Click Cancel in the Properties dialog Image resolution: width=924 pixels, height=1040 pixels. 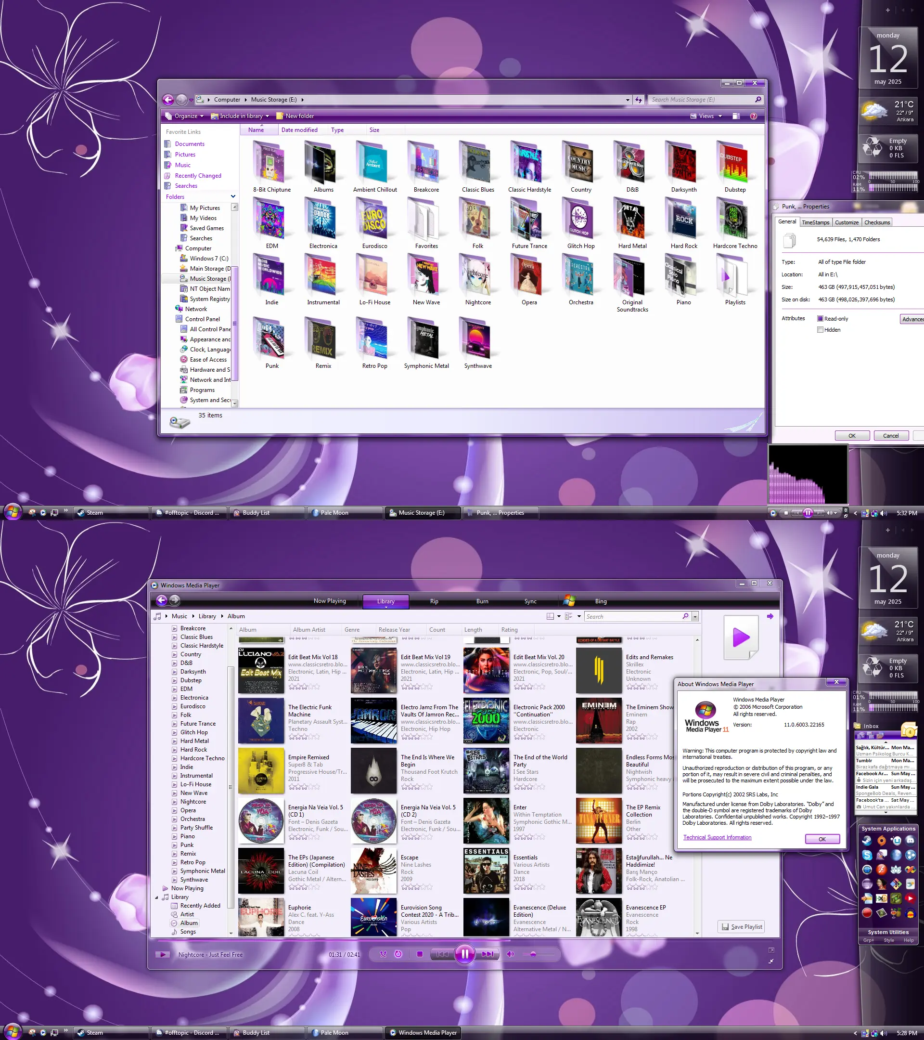click(x=890, y=436)
